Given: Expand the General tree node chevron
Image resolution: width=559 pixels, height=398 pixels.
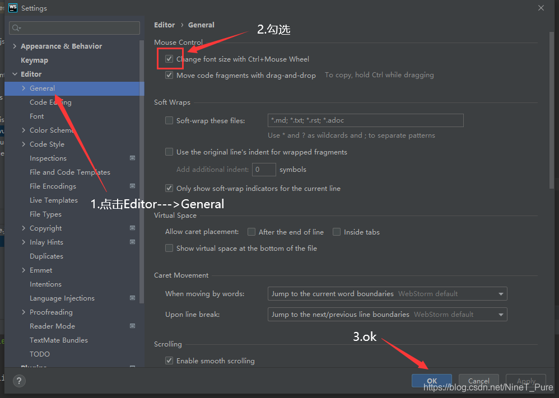Looking at the screenshot, I should (x=24, y=88).
